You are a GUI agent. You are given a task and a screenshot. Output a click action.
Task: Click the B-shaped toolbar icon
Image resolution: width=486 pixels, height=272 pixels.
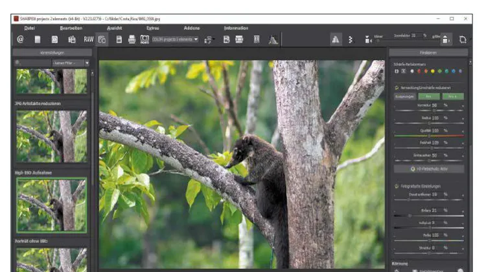tap(227, 39)
